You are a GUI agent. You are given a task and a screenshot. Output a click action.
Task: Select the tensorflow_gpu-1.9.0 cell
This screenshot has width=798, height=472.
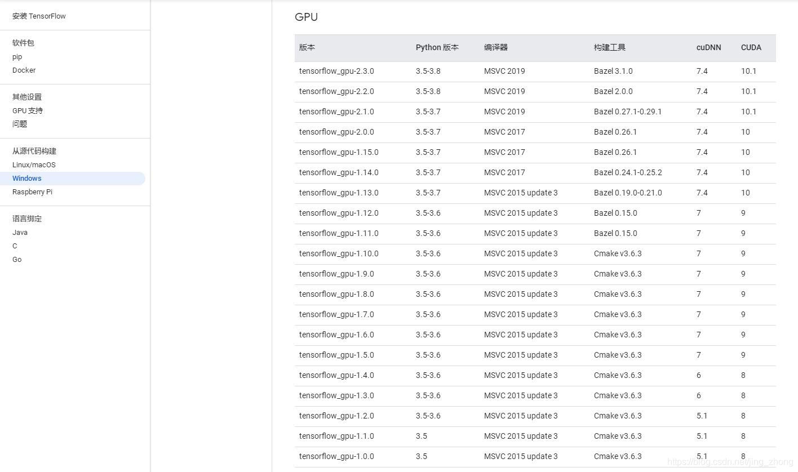coord(336,274)
